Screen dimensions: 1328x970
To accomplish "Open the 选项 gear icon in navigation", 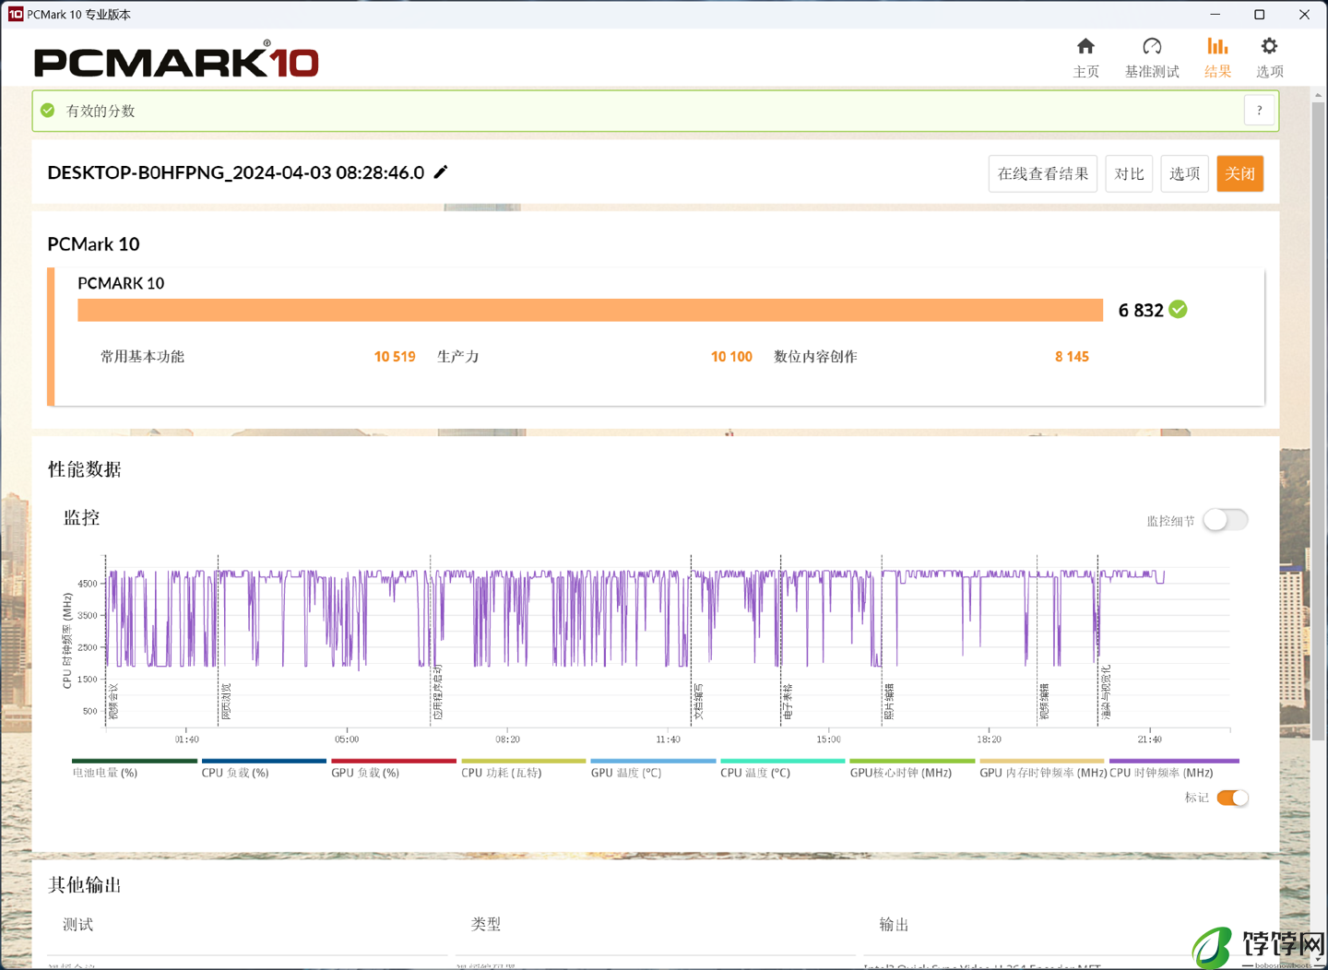I will pos(1269,46).
